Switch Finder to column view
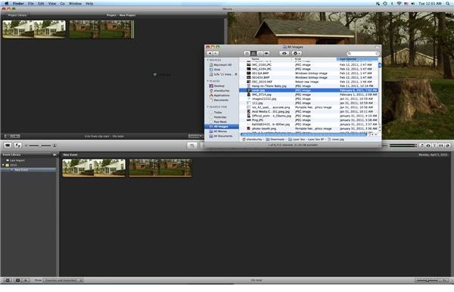The image size is (454, 292). (260, 53)
